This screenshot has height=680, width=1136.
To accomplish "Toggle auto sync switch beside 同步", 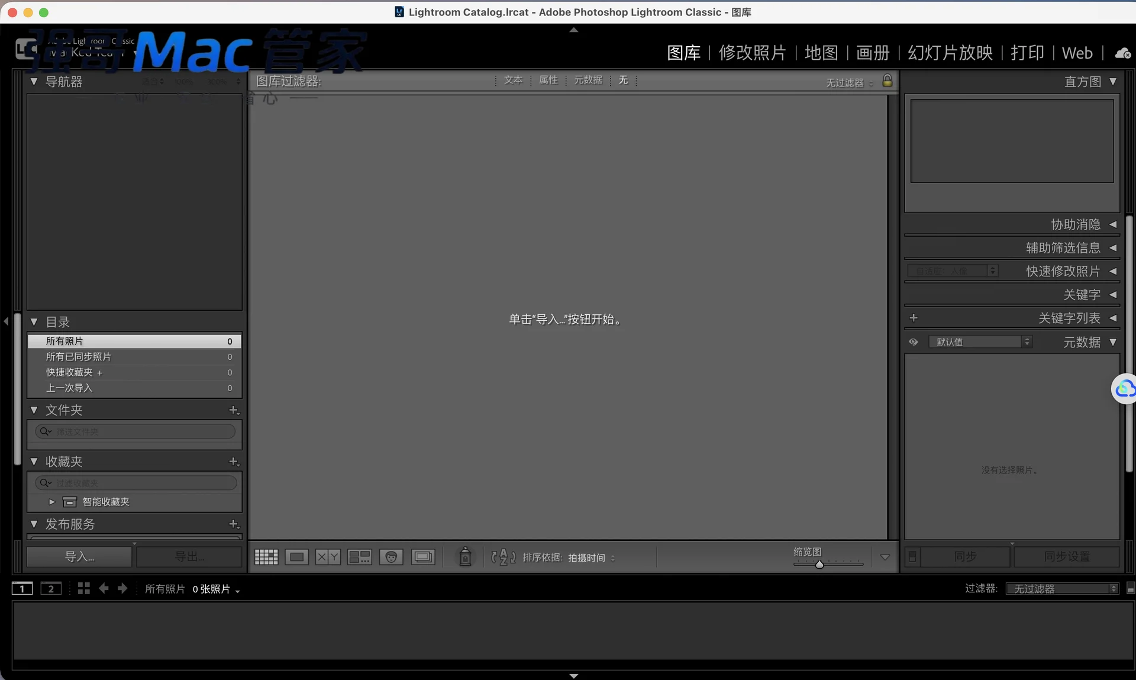I will click(912, 556).
